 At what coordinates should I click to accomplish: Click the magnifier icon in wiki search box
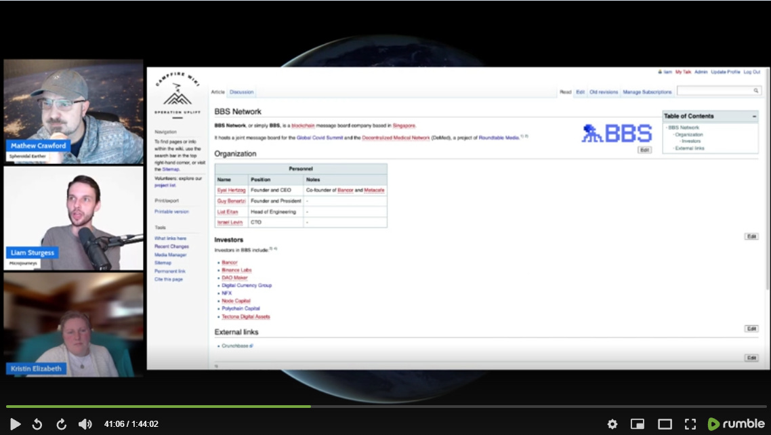pos(756,90)
